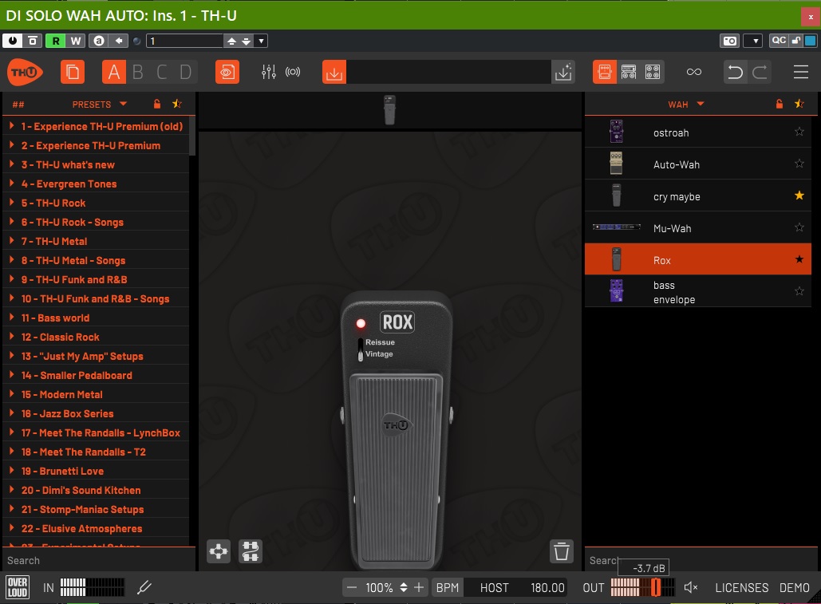Click the undo arrow icon
This screenshot has height=604, width=821.
tap(735, 73)
